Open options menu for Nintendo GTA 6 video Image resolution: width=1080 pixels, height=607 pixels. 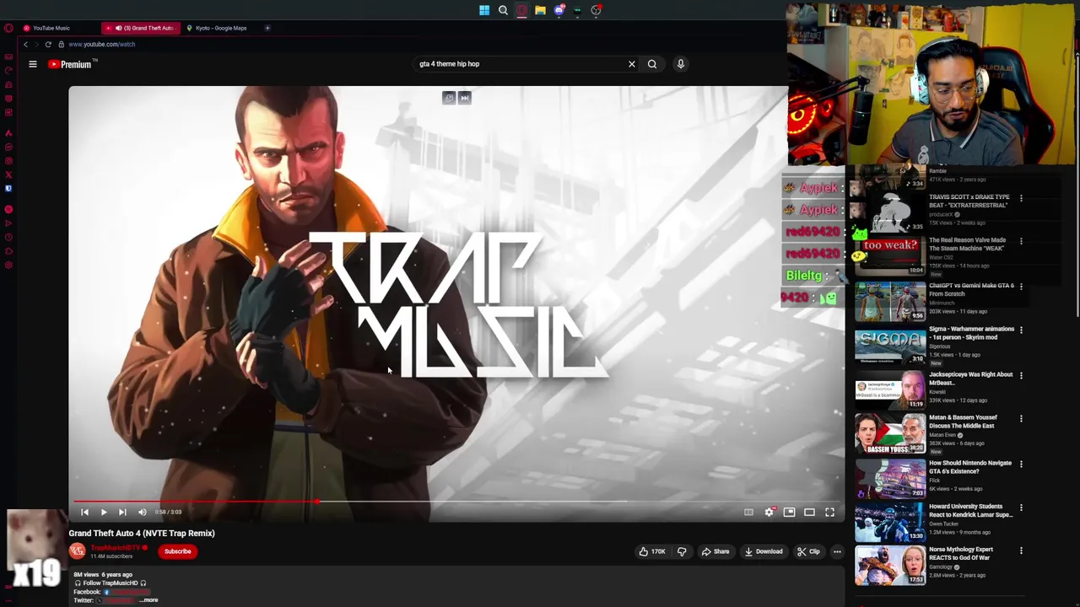(x=1021, y=465)
